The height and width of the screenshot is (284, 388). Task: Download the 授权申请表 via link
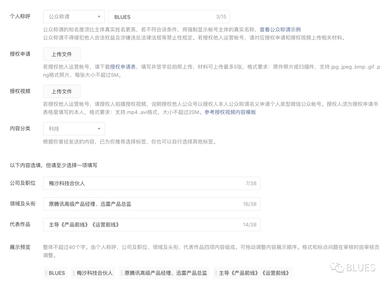point(123,67)
